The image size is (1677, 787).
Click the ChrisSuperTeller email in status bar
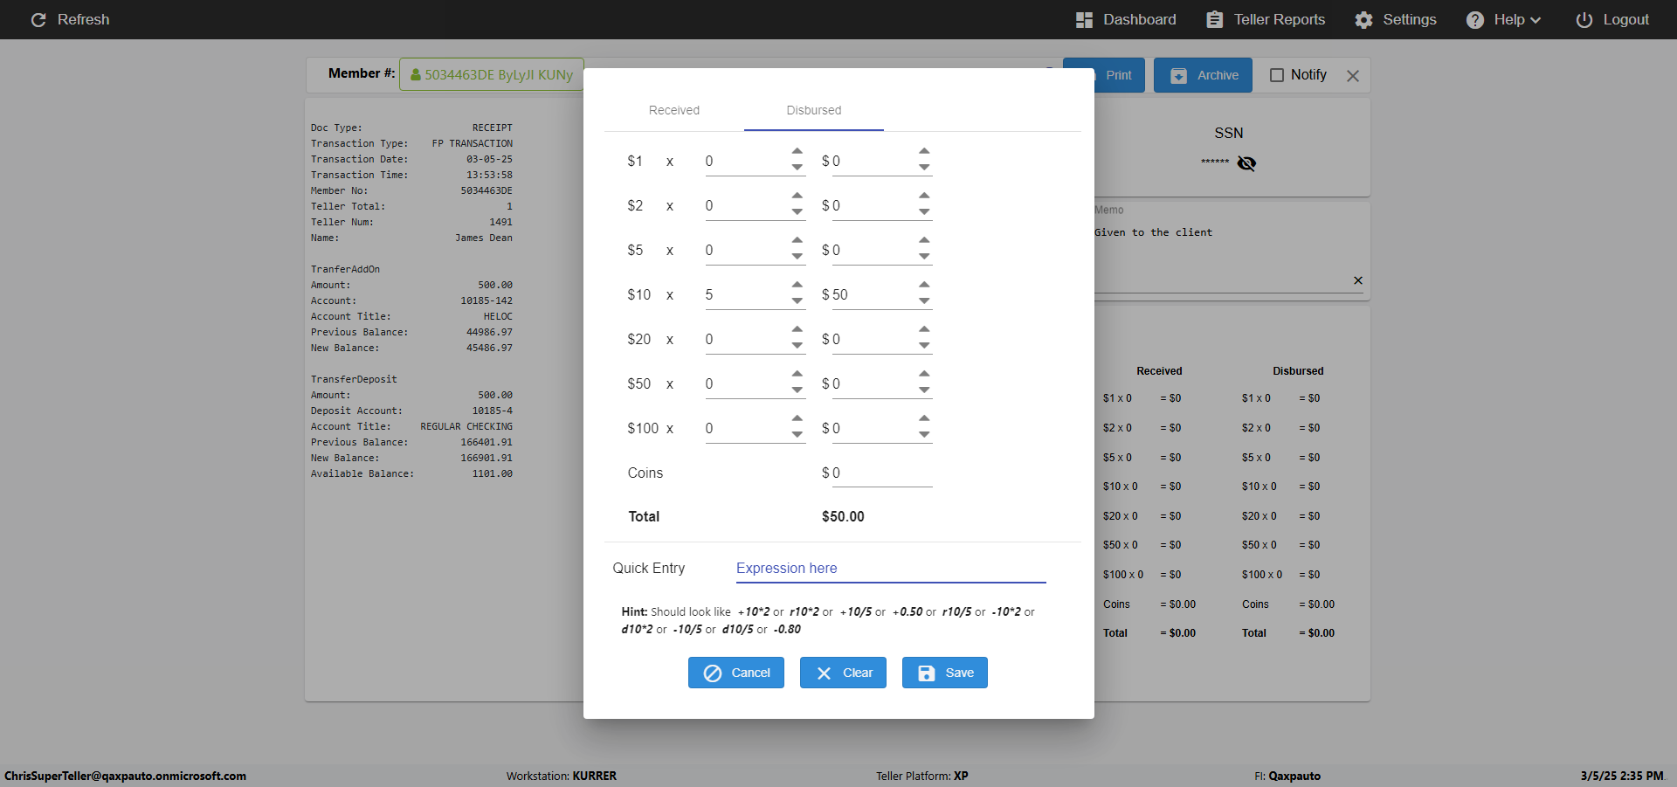[x=125, y=776]
